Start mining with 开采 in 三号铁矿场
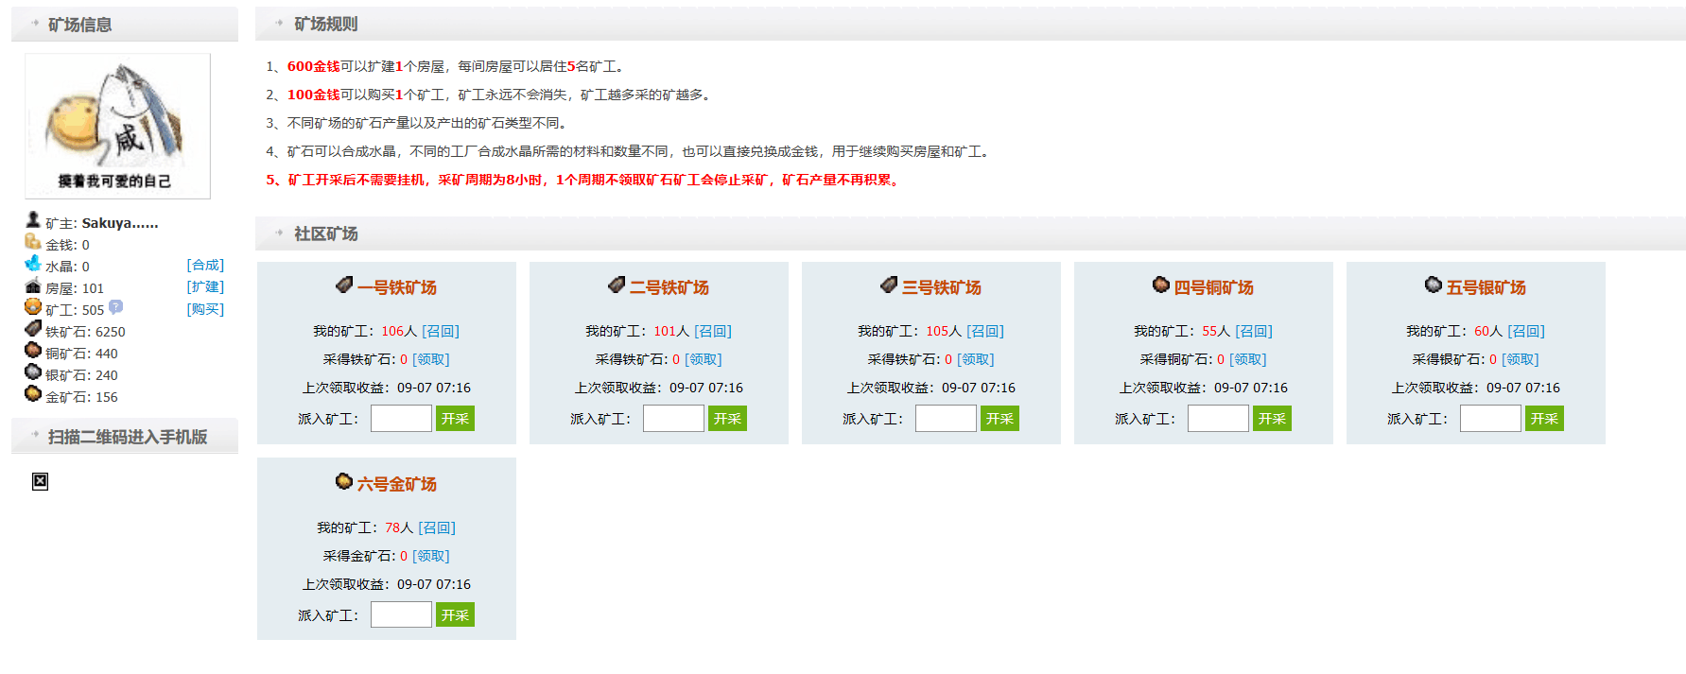The width and height of the screenshot is (1686, 674). click(999, 419)
